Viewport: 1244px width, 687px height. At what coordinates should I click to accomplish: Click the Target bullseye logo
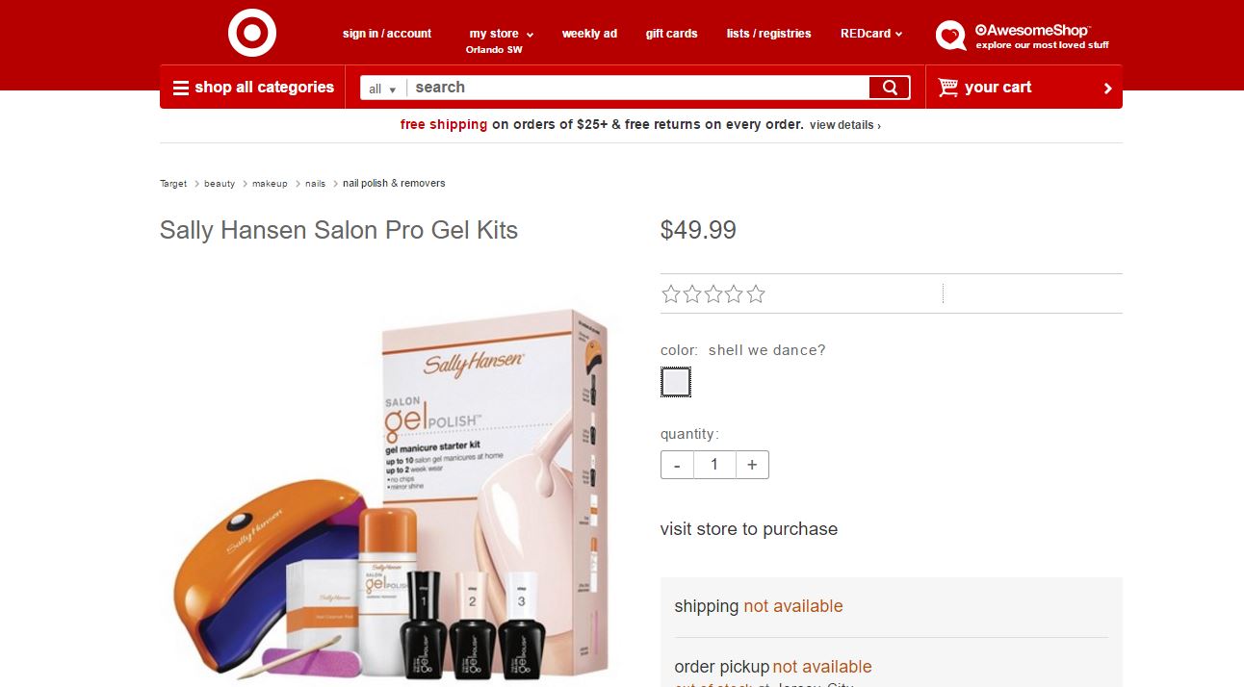[252, 33]
